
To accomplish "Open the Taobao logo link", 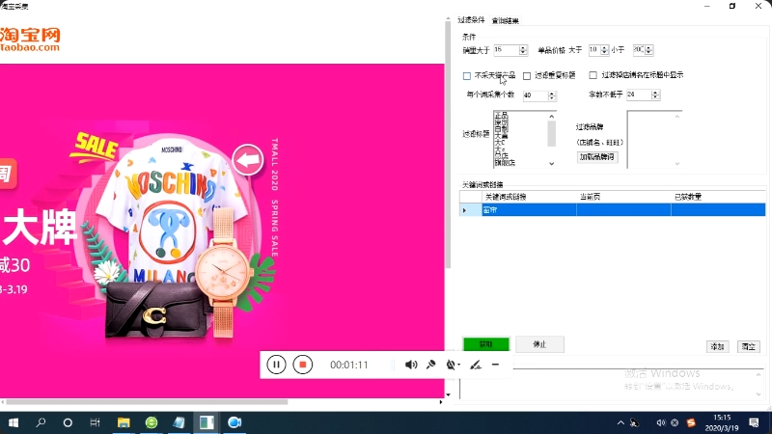I will coord(30,40).
